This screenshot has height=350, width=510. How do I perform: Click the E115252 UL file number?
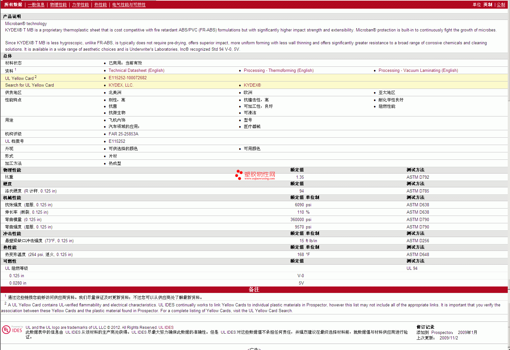coord(117,141)
